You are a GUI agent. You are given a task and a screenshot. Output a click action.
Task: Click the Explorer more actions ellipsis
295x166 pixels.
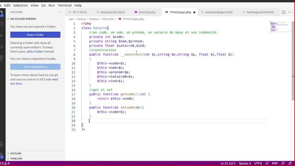click(x=59, y=12)
